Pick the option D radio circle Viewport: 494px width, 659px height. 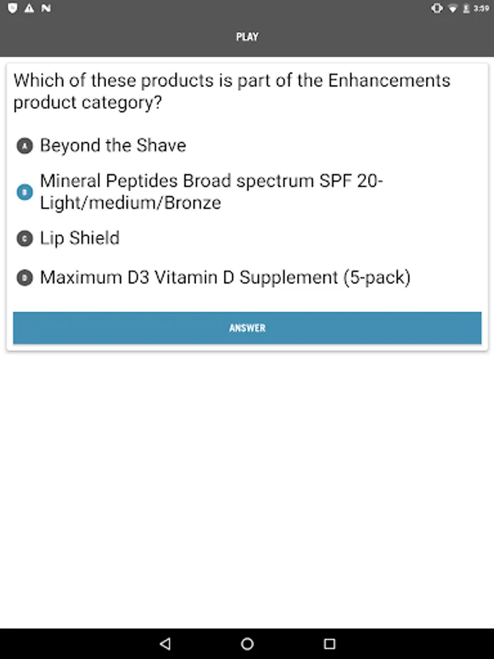tap(25, 278)
